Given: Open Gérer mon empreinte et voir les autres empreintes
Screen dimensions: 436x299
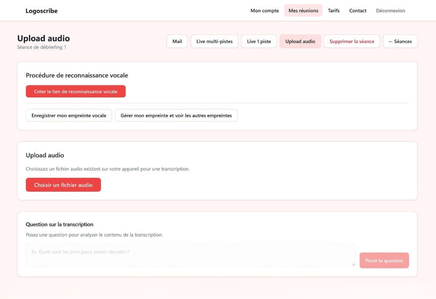Looking at the screenshot, I should pyautogui.click(x=176, y=115).
